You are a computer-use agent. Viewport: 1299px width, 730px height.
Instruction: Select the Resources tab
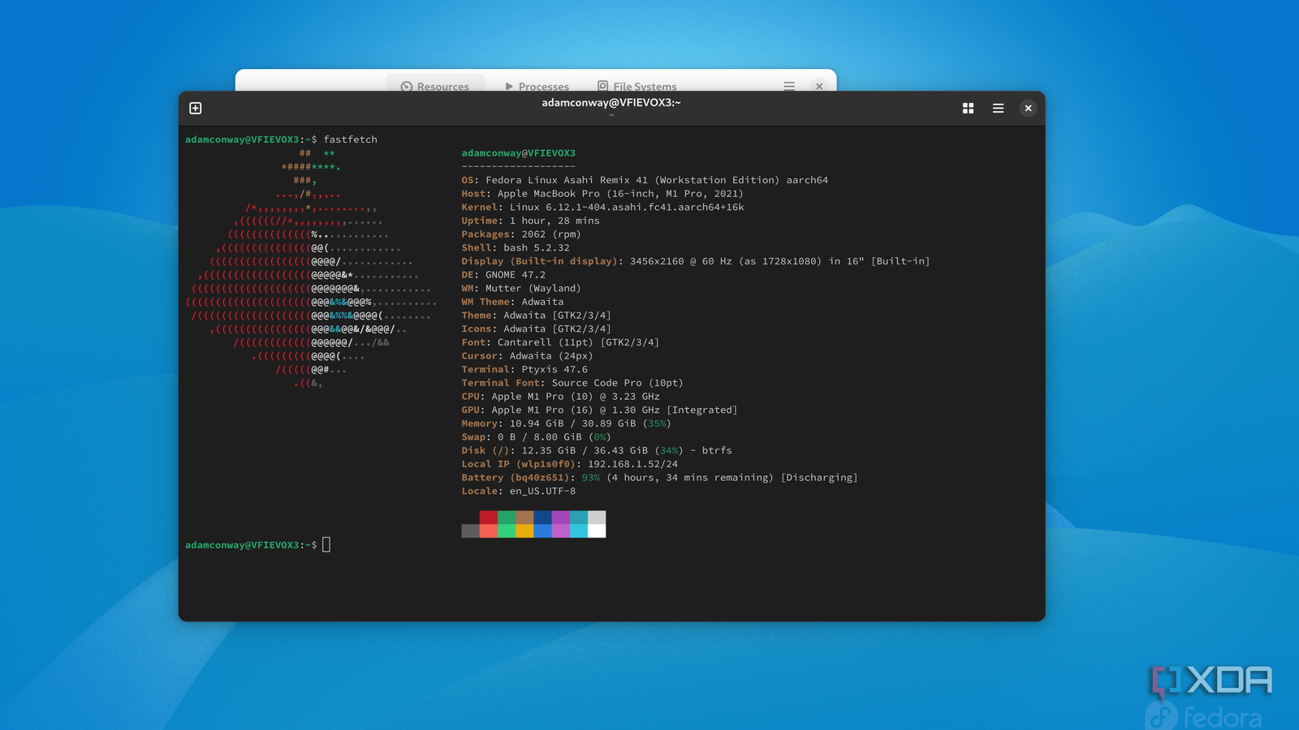(x=444, y=86)
